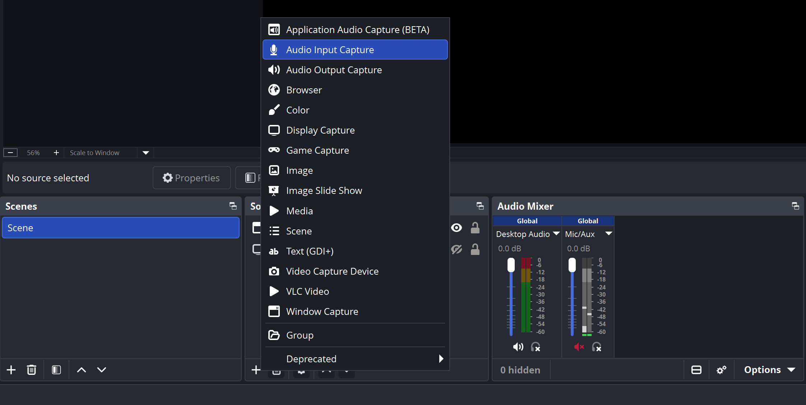Choose Text (GDI+) source
The width and height of the screenshot is (806, 405).
pyautogui.click(x=355, y=251)
